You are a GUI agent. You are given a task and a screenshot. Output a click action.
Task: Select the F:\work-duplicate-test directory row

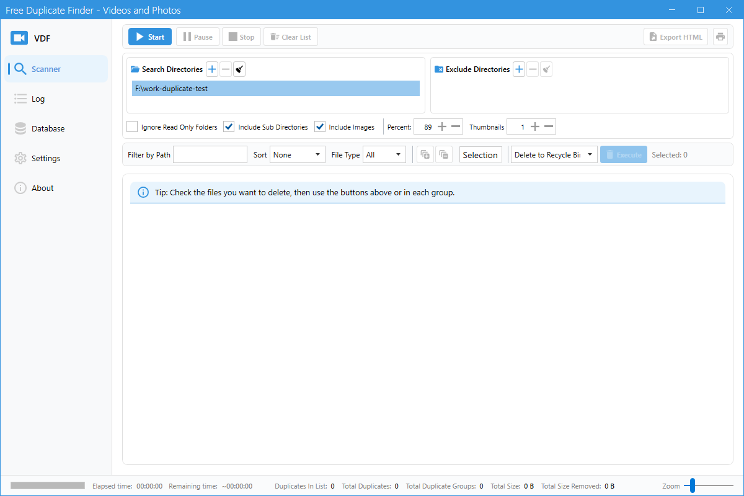(276, 89)
